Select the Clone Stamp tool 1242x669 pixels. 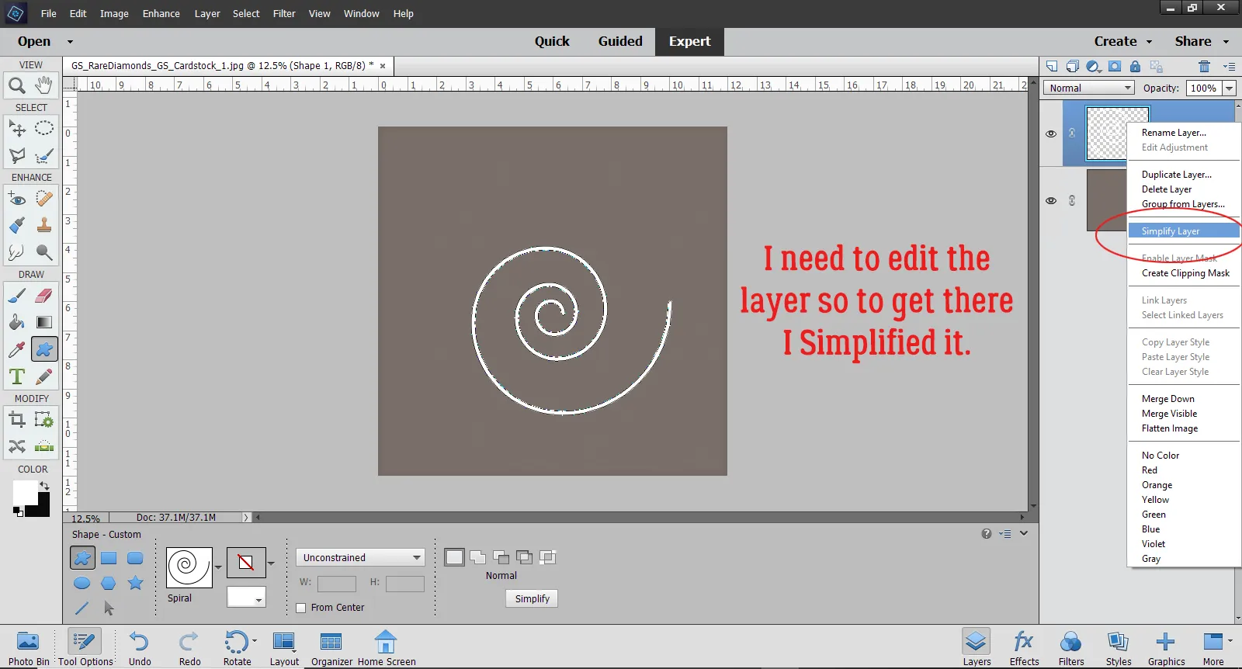pyautogui.click(x=44, y=225)
